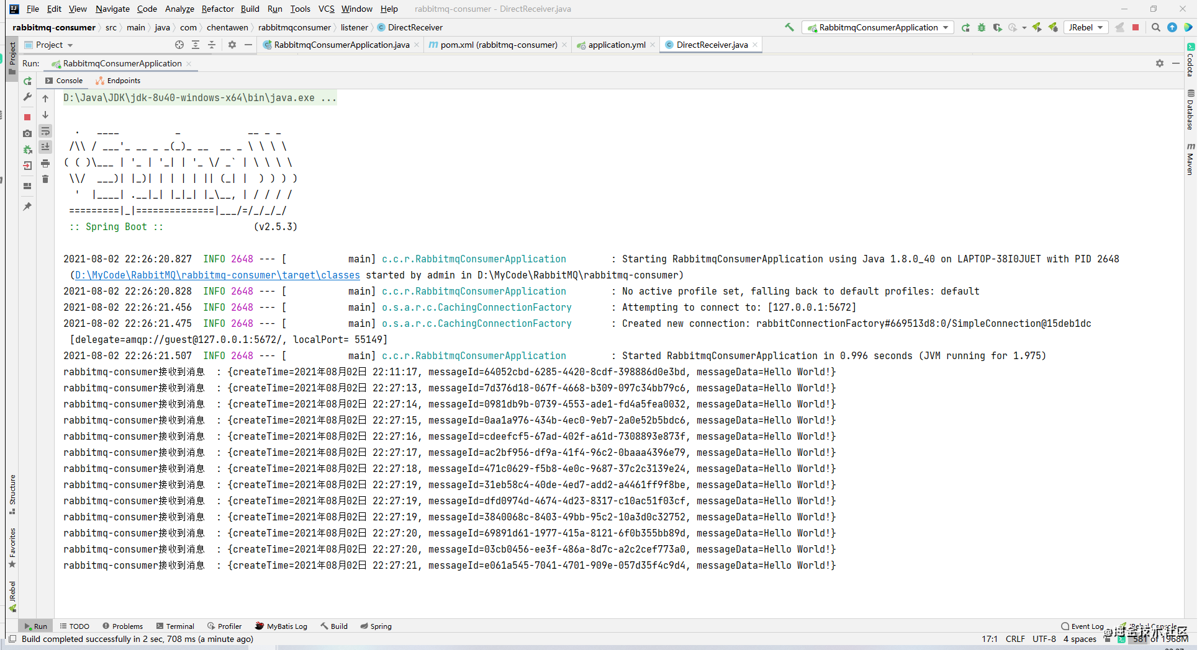1202x650 pixels.
Task: Stop the app with red square in top toolbar
Action: 1136,27
